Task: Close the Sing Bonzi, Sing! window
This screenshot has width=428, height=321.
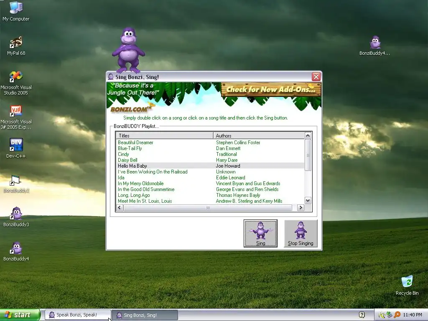Action: pyautogui.click(x=316, y=77)
